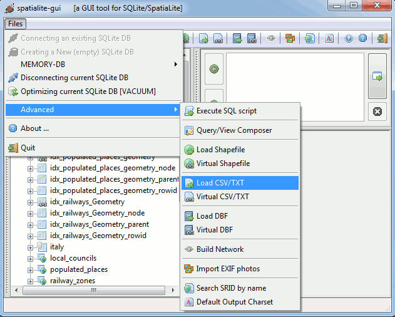Click the Build Network toolbar icon

(271, 38)
